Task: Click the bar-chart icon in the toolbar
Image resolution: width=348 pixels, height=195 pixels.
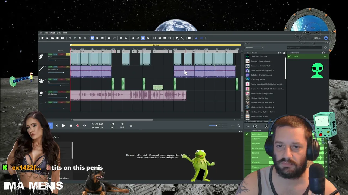Action: click(x=154, y=38)
